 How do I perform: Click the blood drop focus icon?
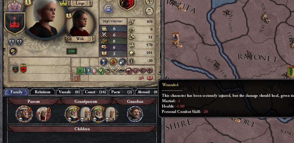click(113, 62)
